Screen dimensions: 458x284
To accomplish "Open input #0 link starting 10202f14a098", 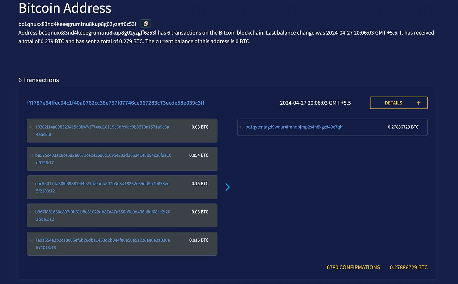I will 102,131.
